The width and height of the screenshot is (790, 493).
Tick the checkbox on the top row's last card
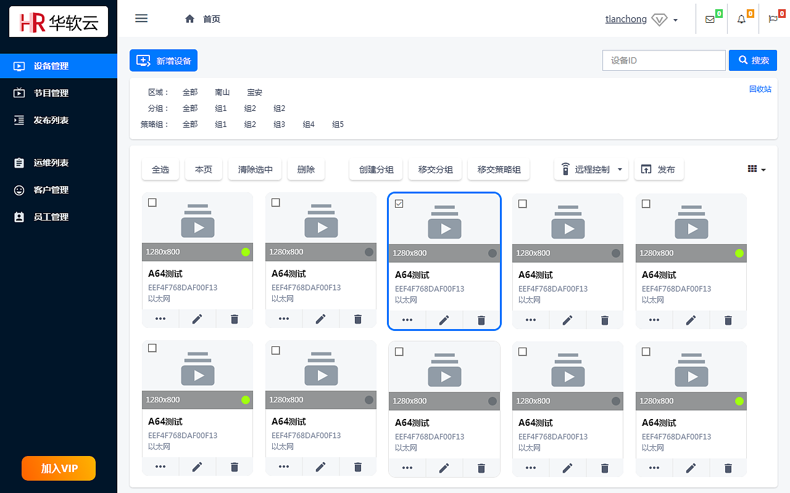(x=646, y=203)
